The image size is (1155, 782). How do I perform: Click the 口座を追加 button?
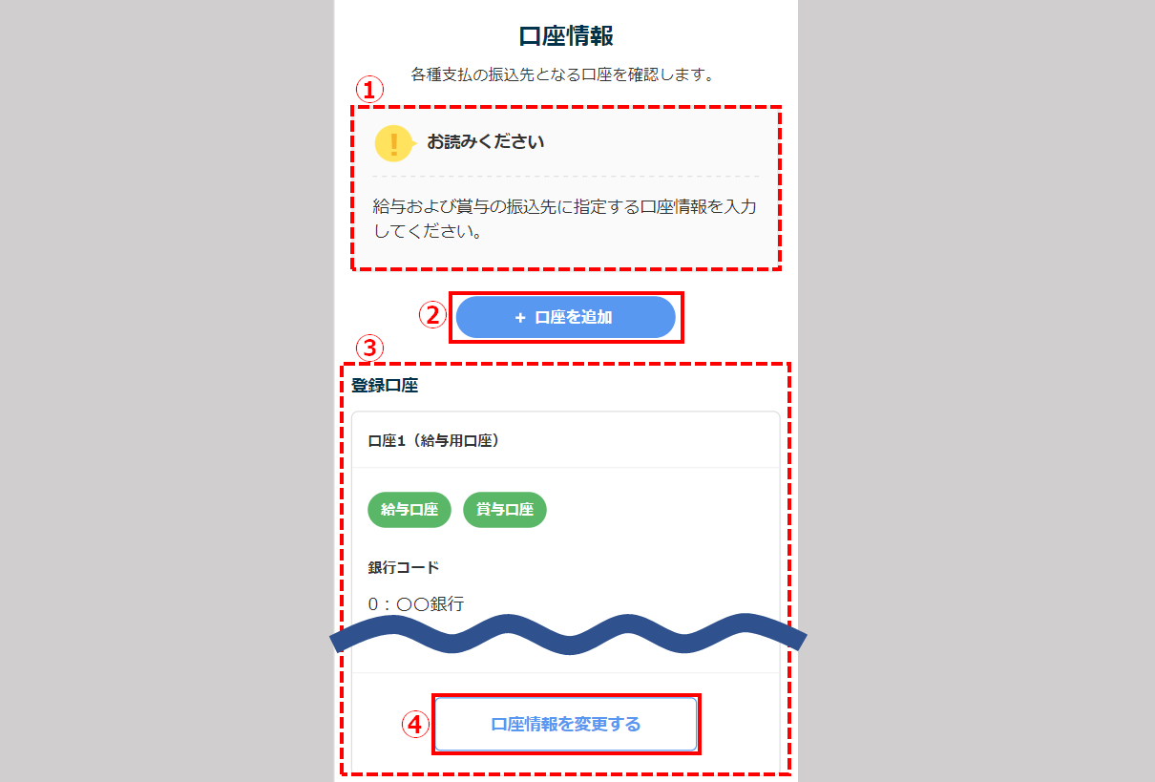click(x=566, y=317)
